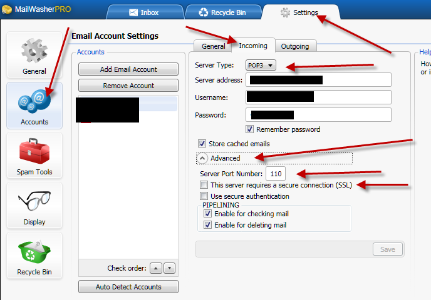Click the Accounts group label
The height and width of the screenshot is (300, 431).
91,52
